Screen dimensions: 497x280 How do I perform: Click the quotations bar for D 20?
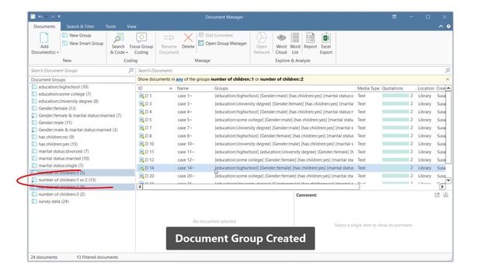[395, 176]
